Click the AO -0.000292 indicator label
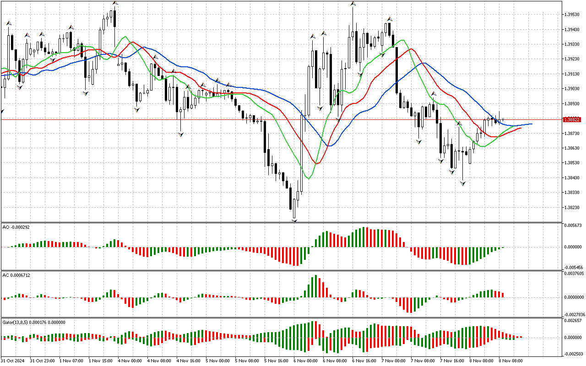 click(16, 227)
